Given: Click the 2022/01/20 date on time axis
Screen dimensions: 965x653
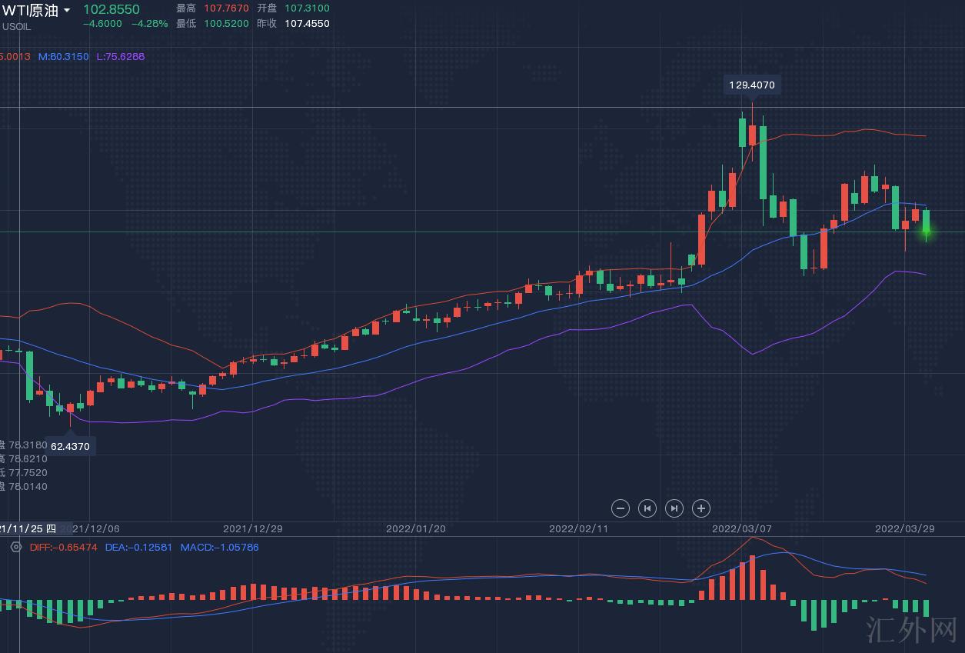Looking at the screenshot, I should point(415,528).
